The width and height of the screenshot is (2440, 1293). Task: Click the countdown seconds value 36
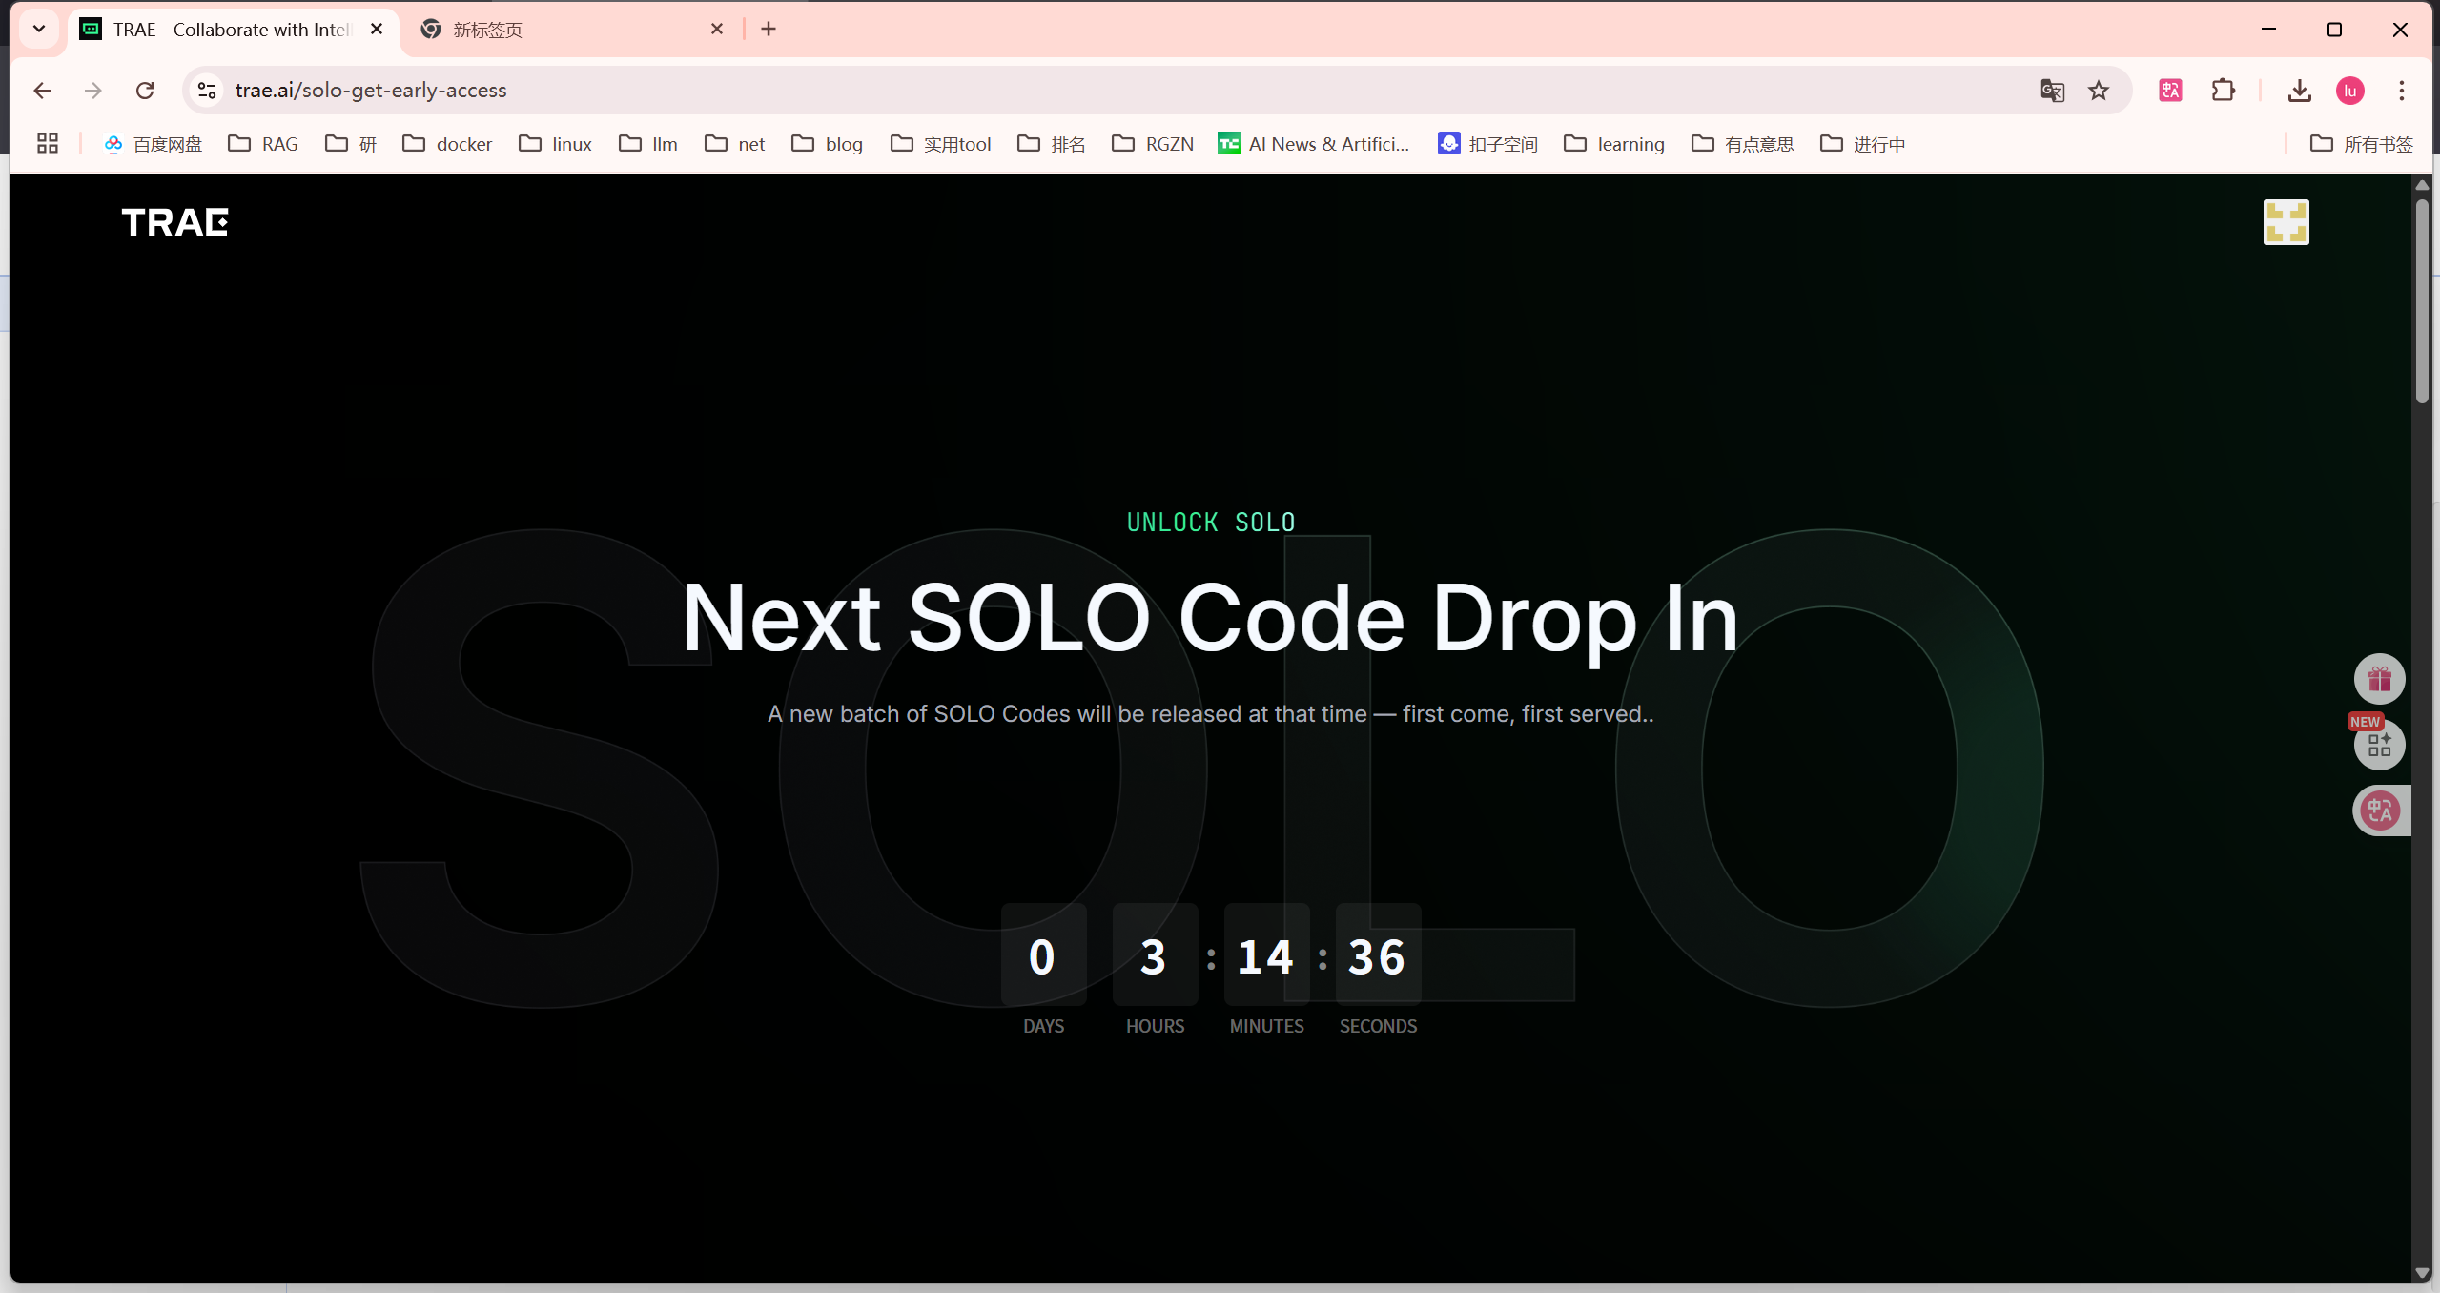(1377, 956)
